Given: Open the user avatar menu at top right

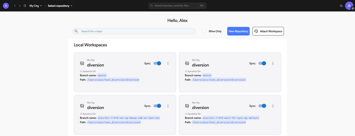Looking at the screenshot, I should coord(349,6).
